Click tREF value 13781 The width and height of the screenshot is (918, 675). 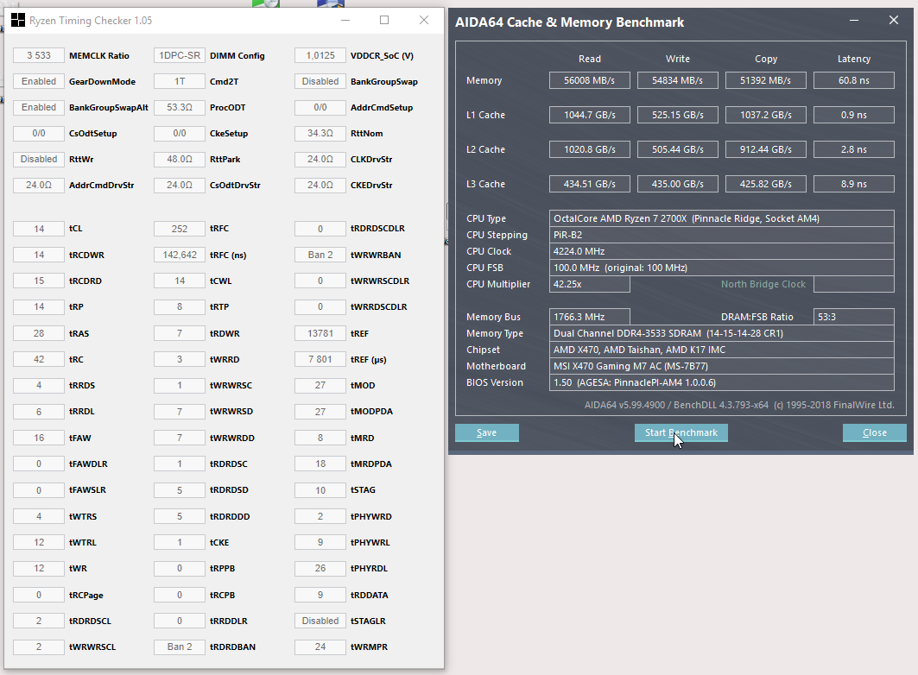(320, 333)
